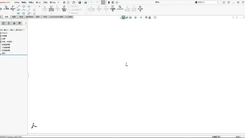Image resolution: width=245 pixels, height=138 pixels.
Task: Select the Polygon sketch tool
Action: click(x=24, y=13)
